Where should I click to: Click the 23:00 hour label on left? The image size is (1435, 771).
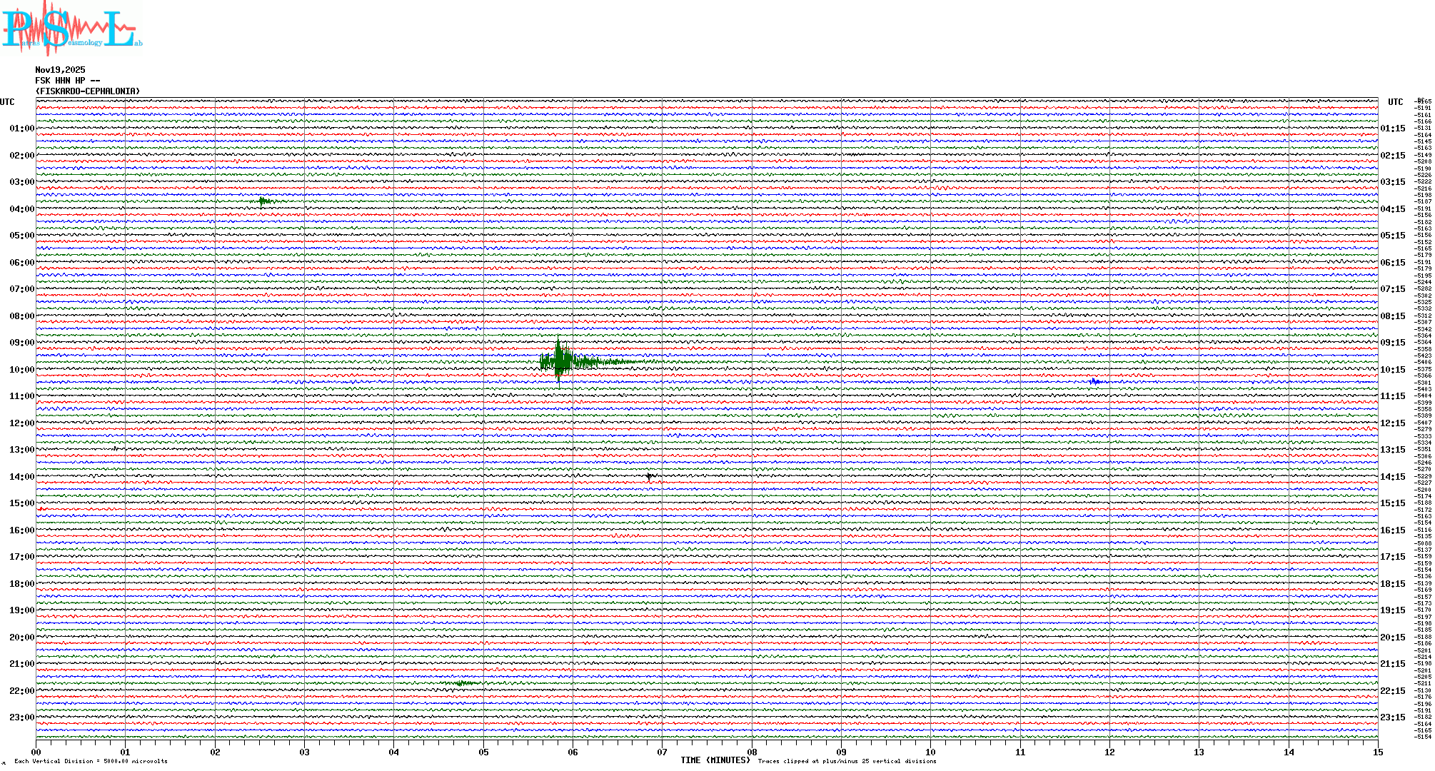[21, 717]
